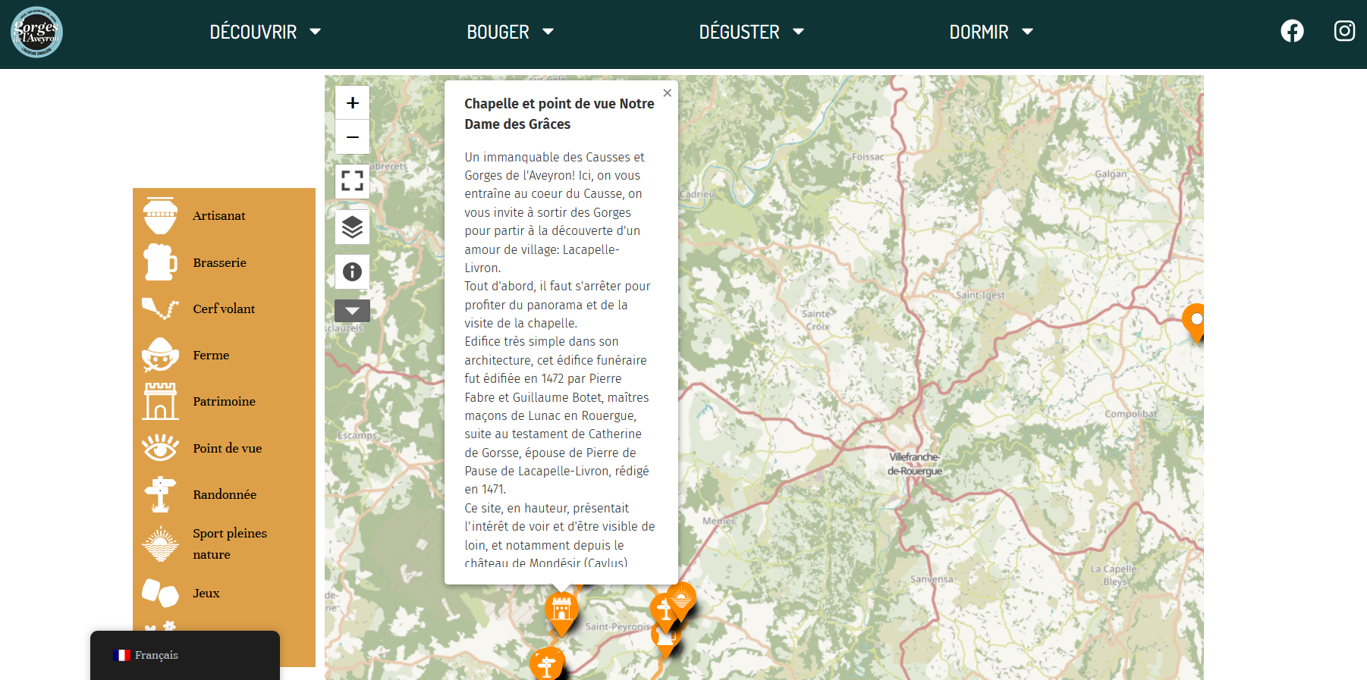Open the Bouger menu

click(510, 32)
